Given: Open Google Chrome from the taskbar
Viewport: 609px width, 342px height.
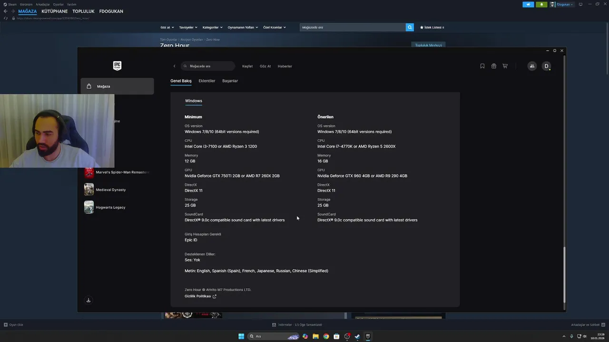Looking at the screenshot, I should click(326, 336).
